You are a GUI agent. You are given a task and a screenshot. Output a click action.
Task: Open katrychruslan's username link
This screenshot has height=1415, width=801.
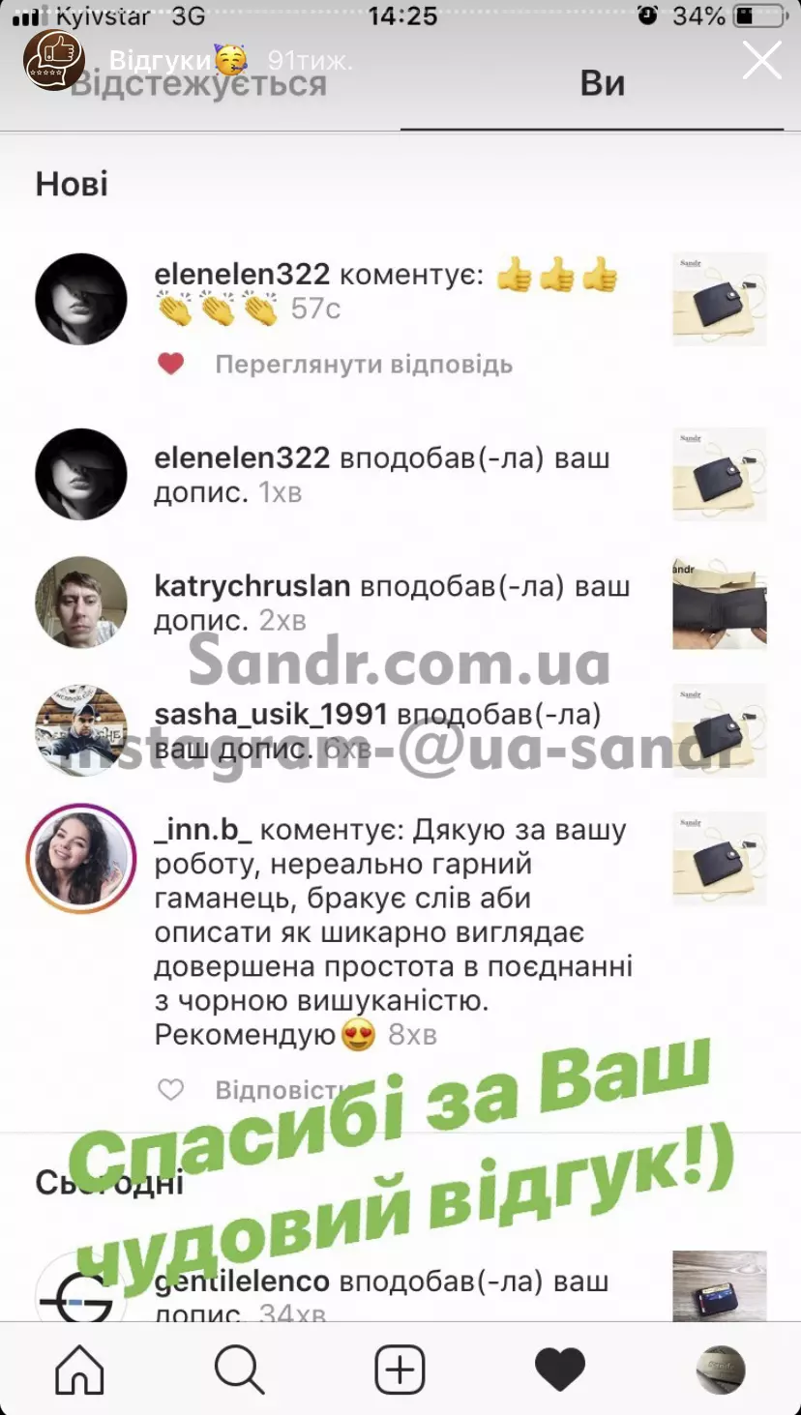tap(252, 586)
